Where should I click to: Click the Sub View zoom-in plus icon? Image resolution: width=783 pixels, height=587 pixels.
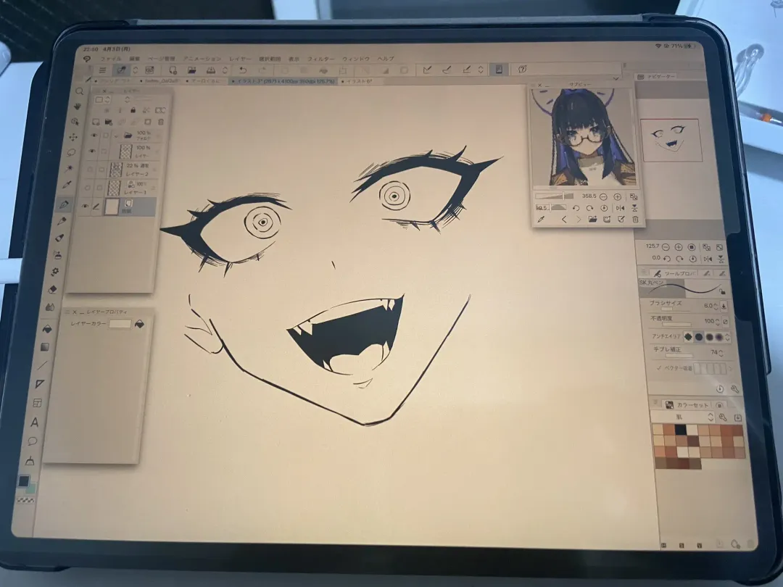point(617,196)
